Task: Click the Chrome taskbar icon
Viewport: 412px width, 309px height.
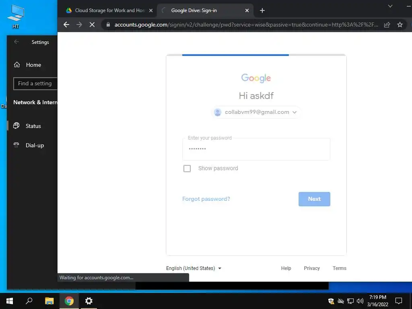Action: 69,301
